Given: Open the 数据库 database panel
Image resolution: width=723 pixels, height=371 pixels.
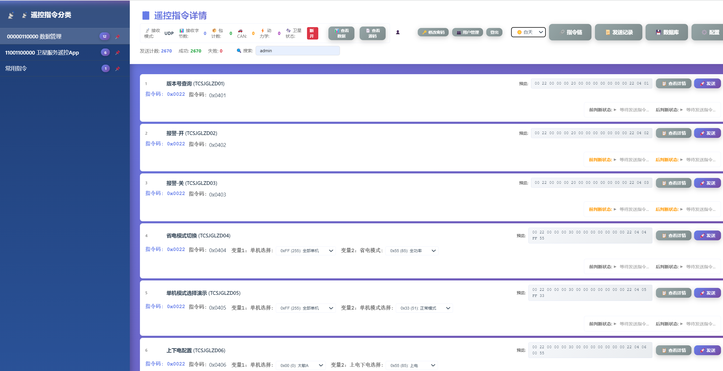Looking at the screenshot, I should (x=667, y=32).
